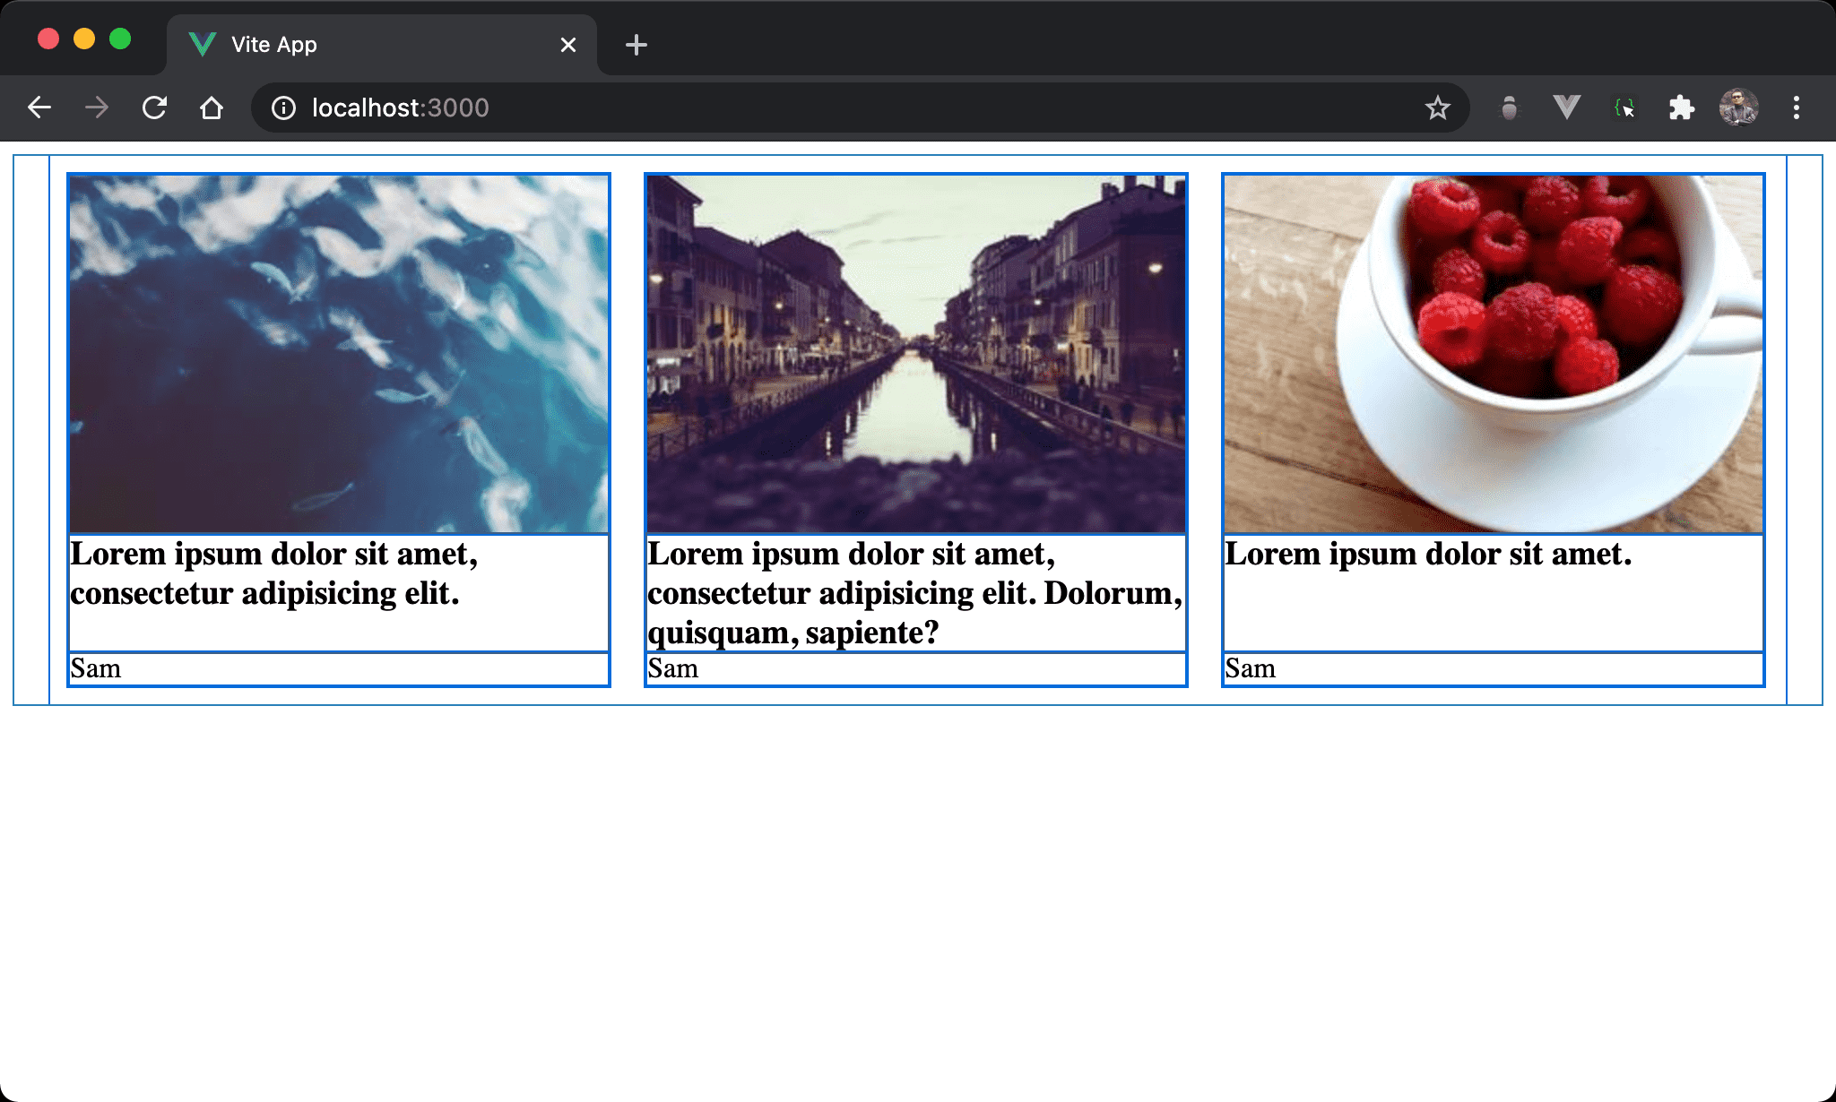Click the forward navigation arrow
1836x1102 pixels.
point(97,108)
